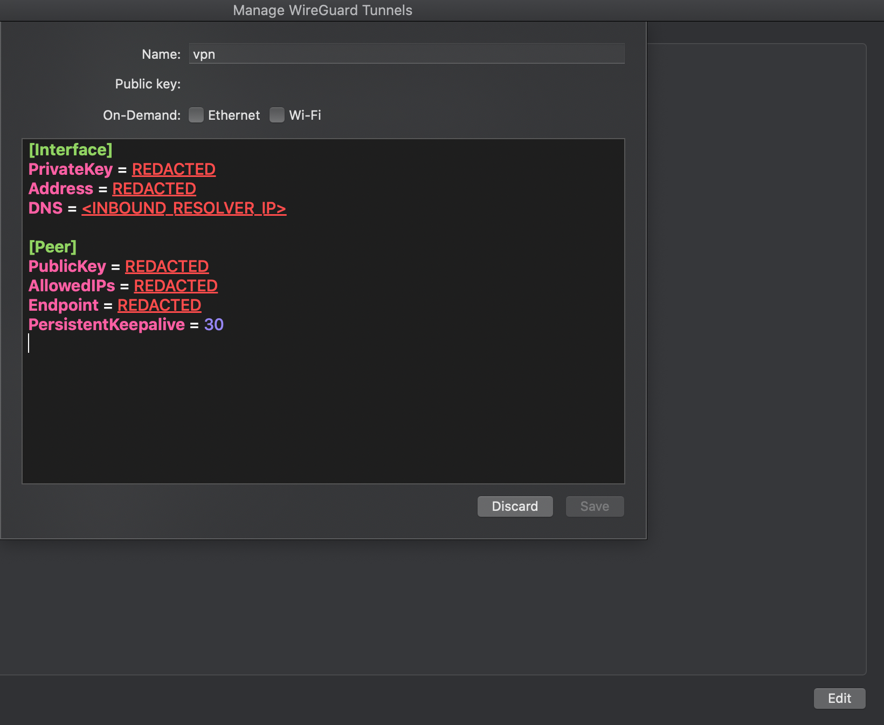The height and width of the screenshot is (725, 884).
Task: Click the DNS key name
Action: [46, 208]
